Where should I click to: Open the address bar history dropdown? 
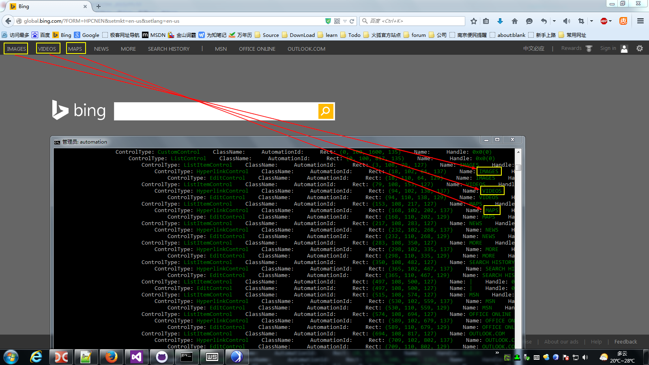tap(345, 21)
